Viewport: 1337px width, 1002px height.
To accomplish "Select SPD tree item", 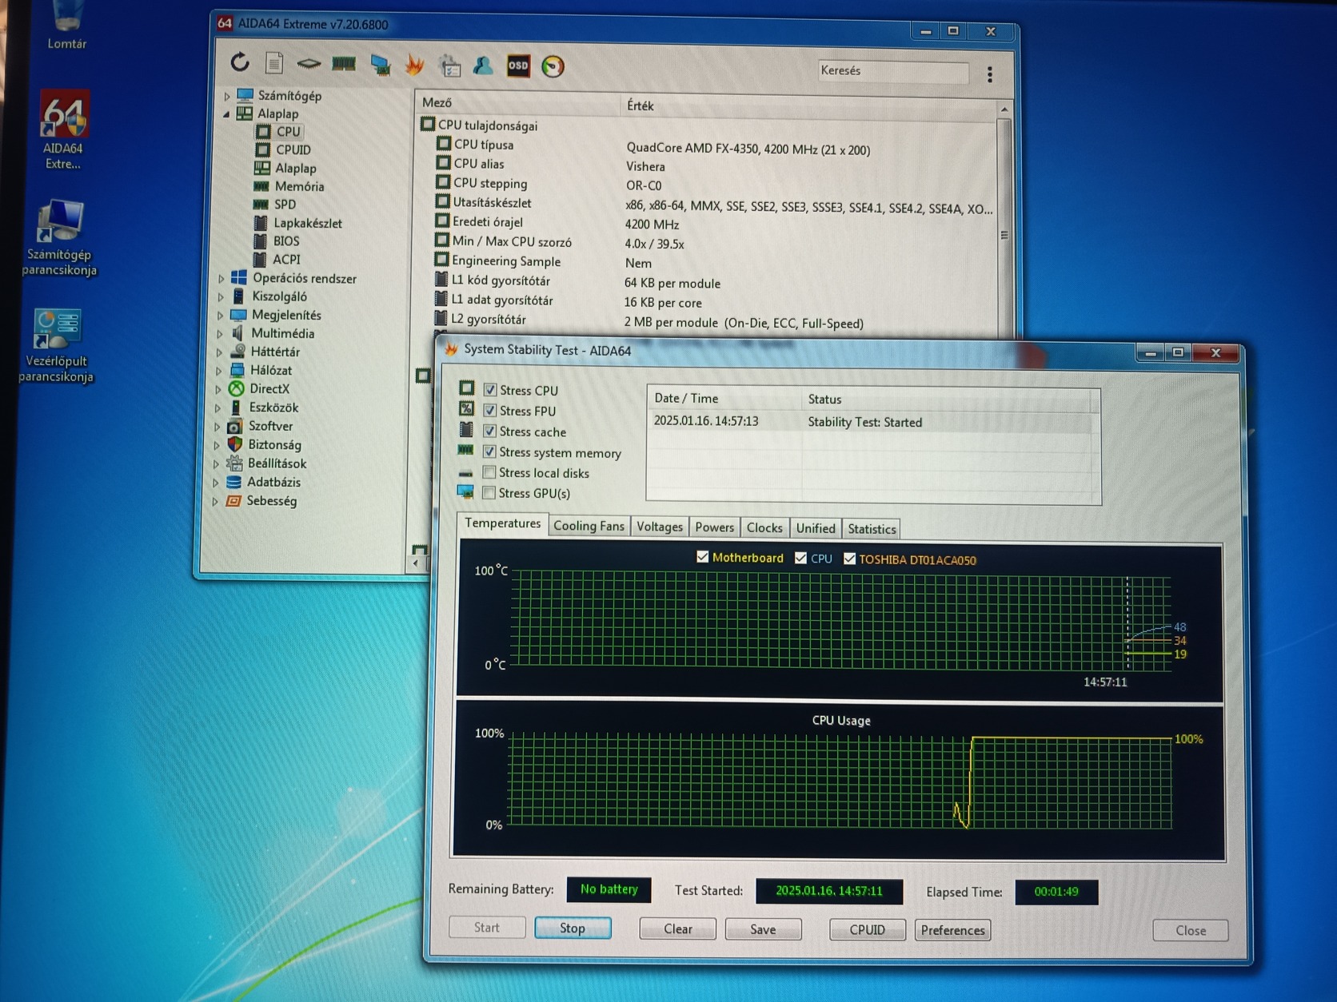I will click(285, 205).
